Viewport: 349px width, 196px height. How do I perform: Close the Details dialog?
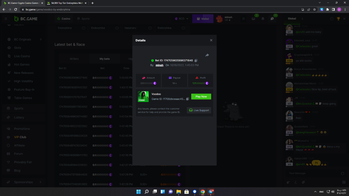211,40
